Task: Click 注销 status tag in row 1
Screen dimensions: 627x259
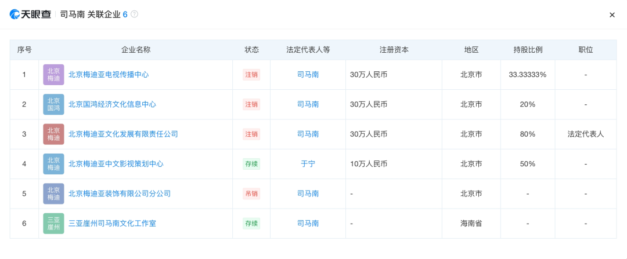Action: tap(251, 75)
